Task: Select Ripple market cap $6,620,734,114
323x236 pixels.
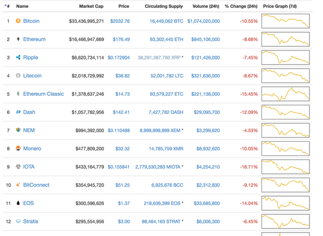Action: [x=88, y=57]
